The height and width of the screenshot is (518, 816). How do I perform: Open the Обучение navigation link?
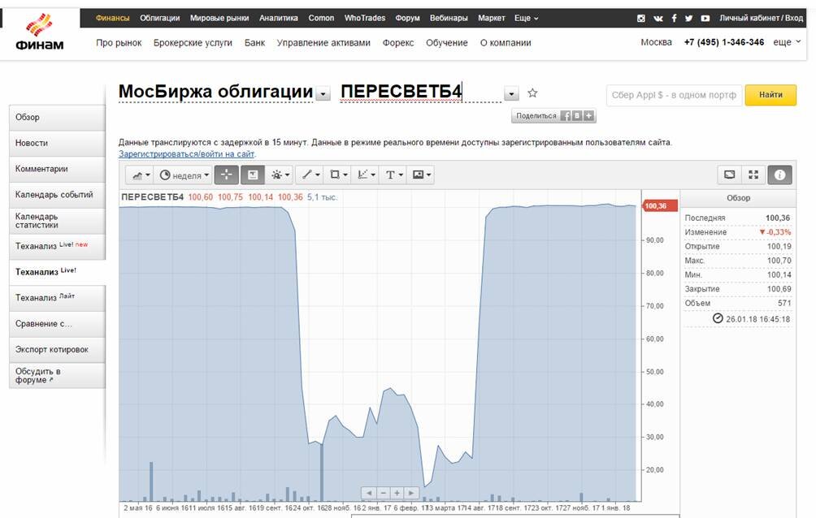pos(446,43)
